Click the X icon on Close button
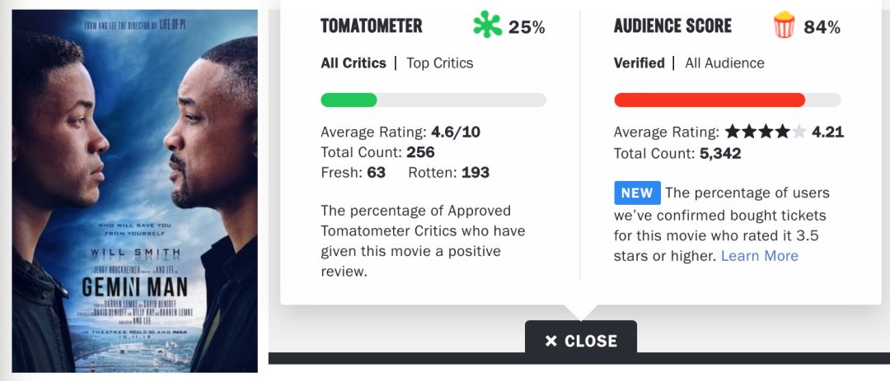 [550, 341]
